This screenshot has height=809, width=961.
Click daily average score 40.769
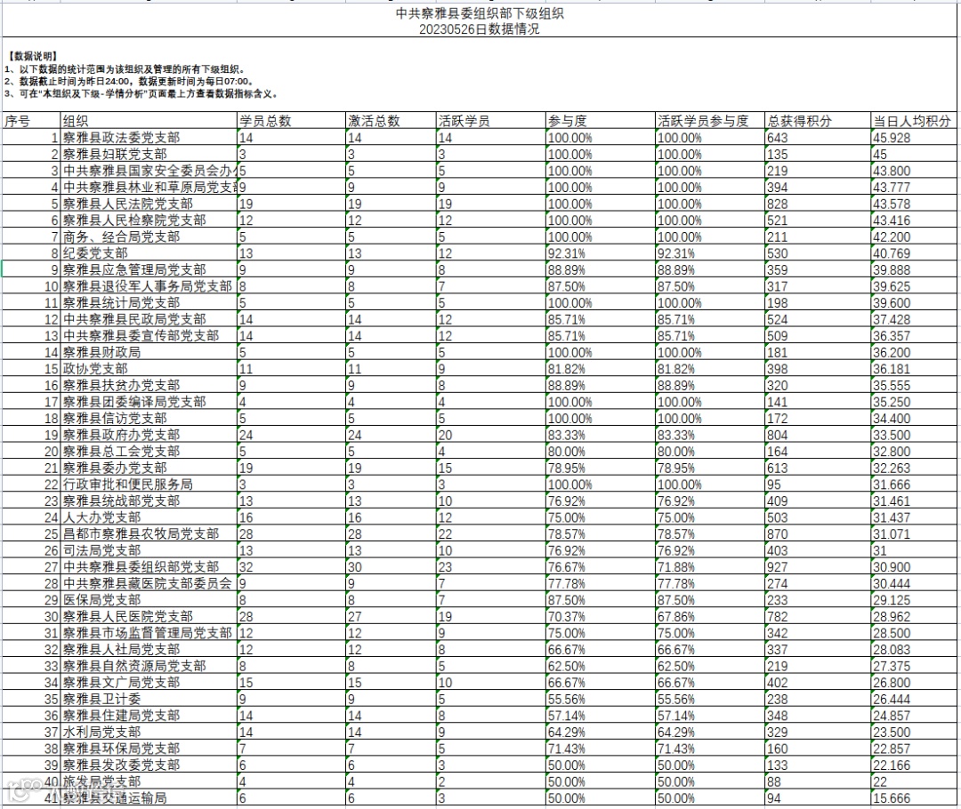(913, 253)
